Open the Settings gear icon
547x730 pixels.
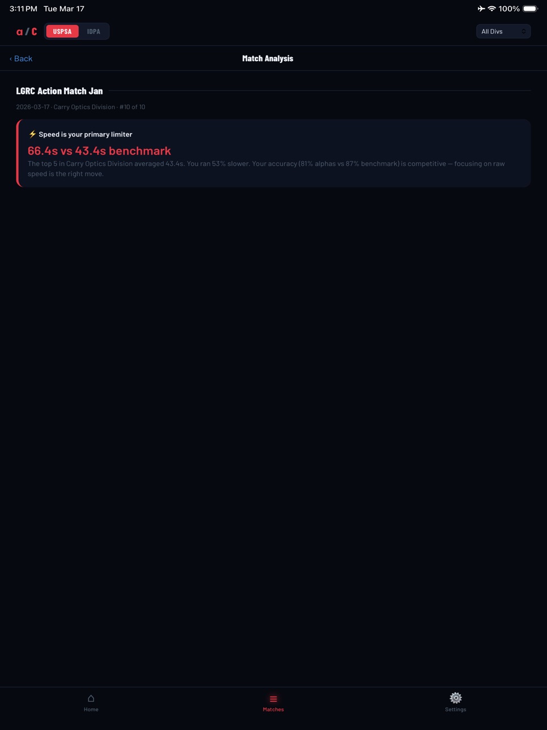(x=455, y=698)
